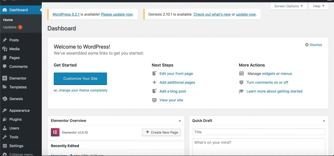Click Customize Your Site button

click(x=80, y=79)
